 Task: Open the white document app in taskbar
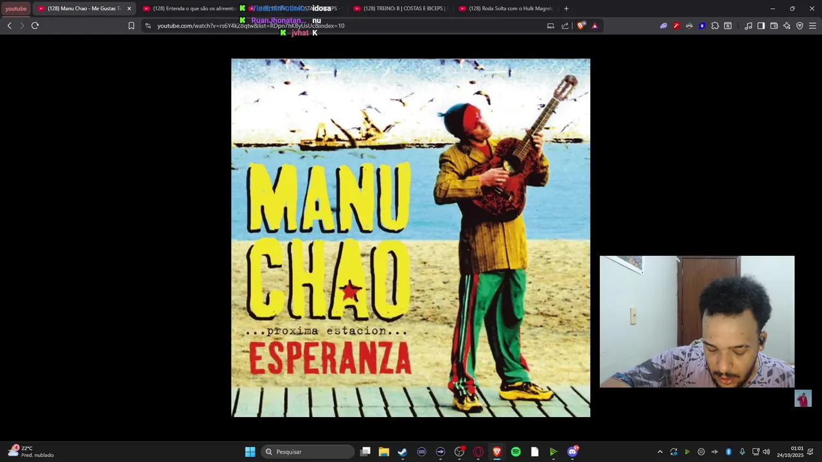[534, 452]
